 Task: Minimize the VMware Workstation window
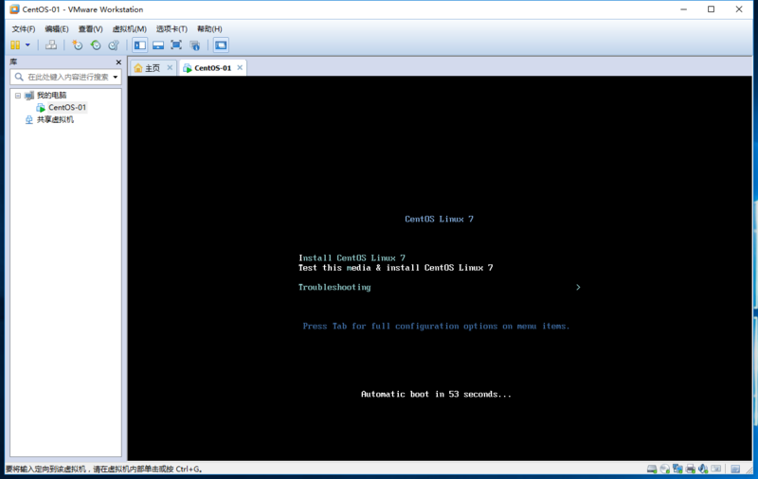pyautogui.click(x=683, y=9)
